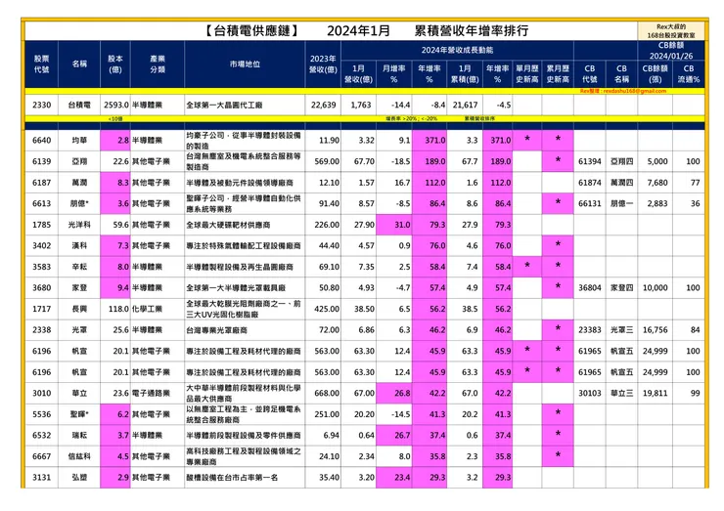
Task: Select the 漢科 name cell
Action: (x=79, y=246)
